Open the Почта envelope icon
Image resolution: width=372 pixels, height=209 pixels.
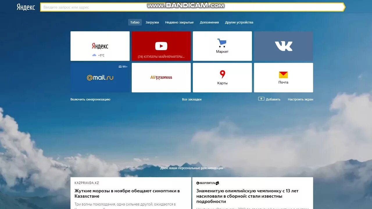click(283, 75)
